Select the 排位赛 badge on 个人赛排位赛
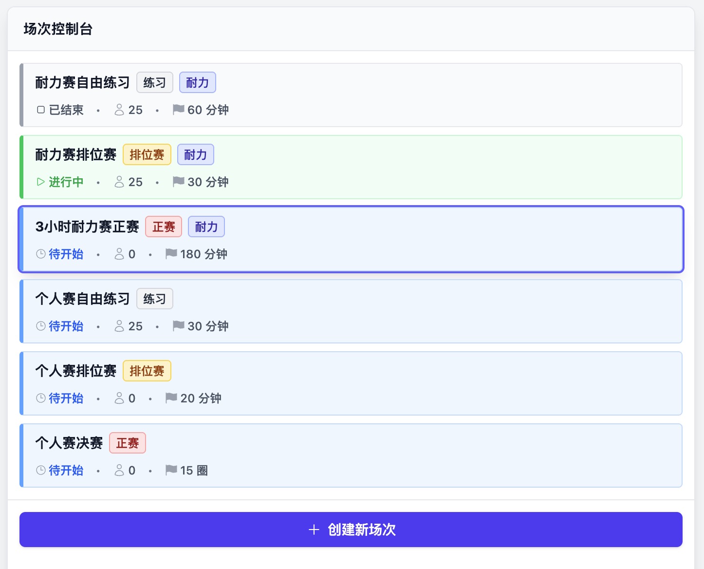 tap(147, 371)
